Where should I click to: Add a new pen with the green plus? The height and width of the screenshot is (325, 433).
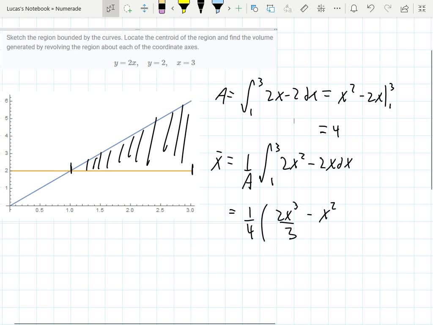click(239, 8)
